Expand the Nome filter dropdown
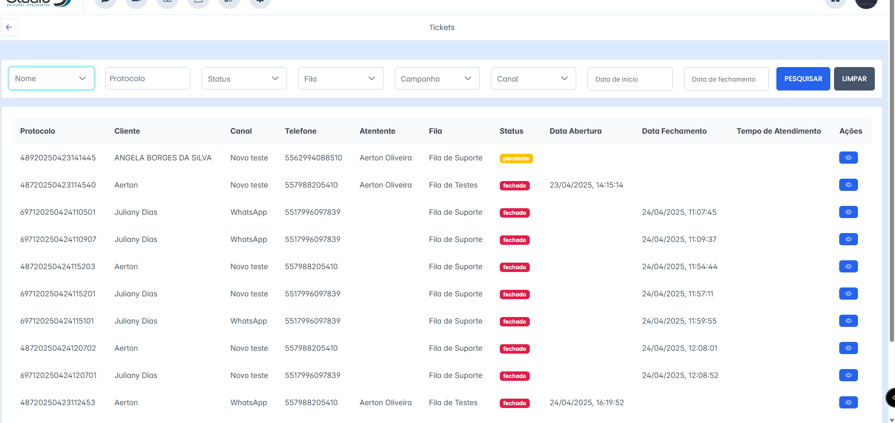Image resolution: width=895 pixels, height=423 pixels. (51, 78)
